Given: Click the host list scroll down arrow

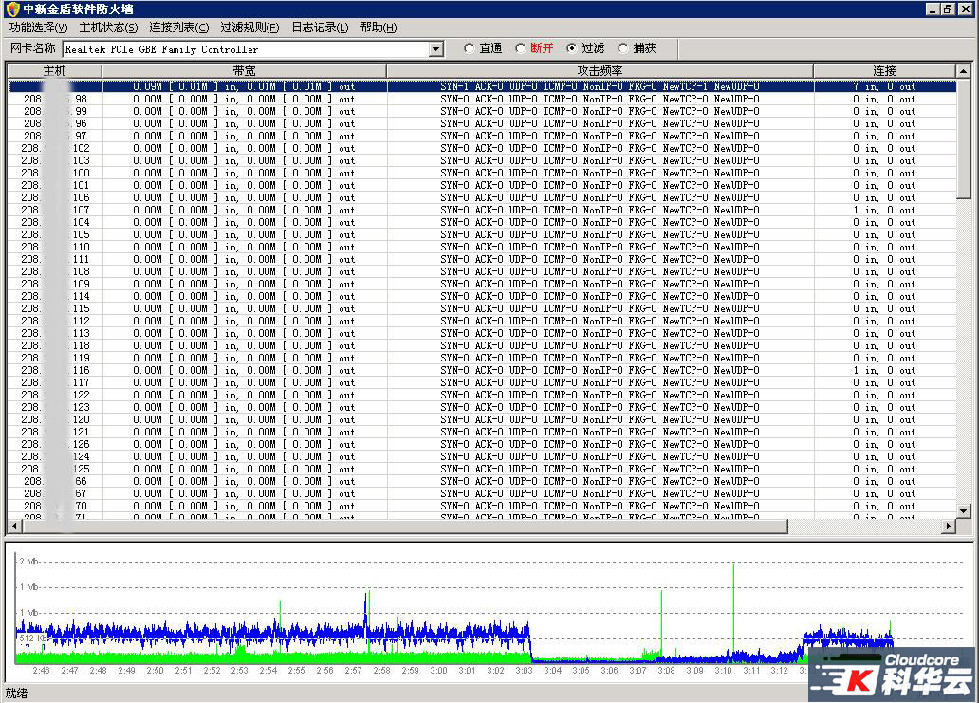Looking at the screenshot, I should click(x=964, y=510).
